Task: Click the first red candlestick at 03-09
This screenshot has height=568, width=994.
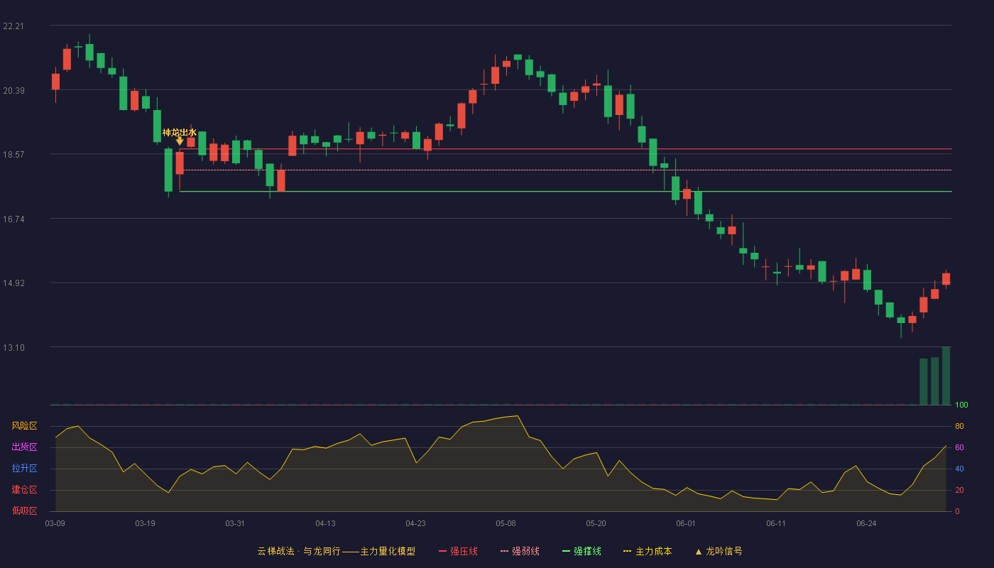Action: (55, 82)
